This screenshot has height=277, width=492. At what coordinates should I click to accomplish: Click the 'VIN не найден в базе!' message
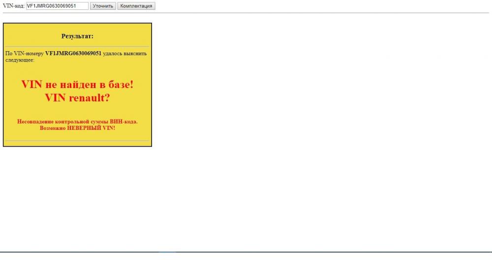78,85
